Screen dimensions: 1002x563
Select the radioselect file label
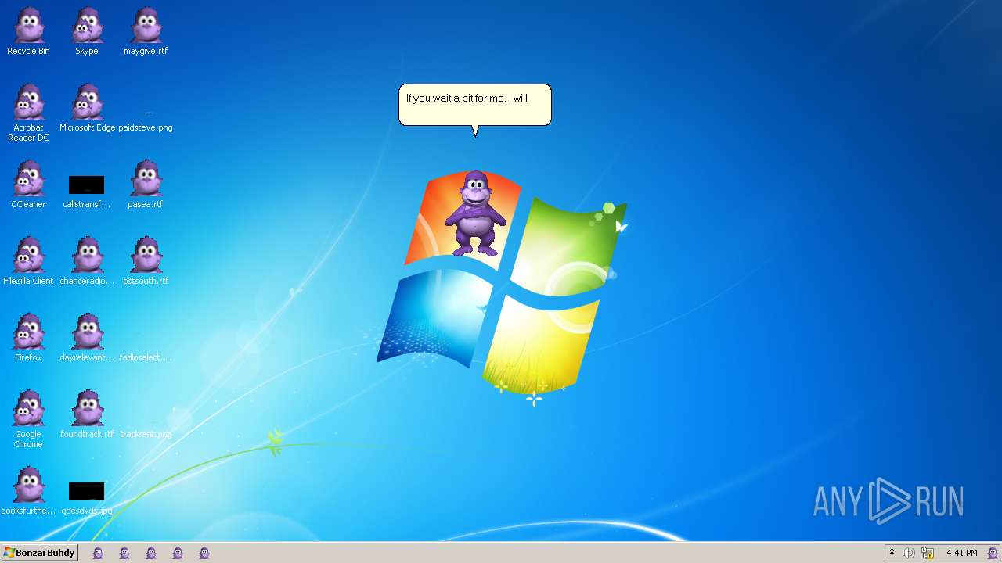(146, 357)
